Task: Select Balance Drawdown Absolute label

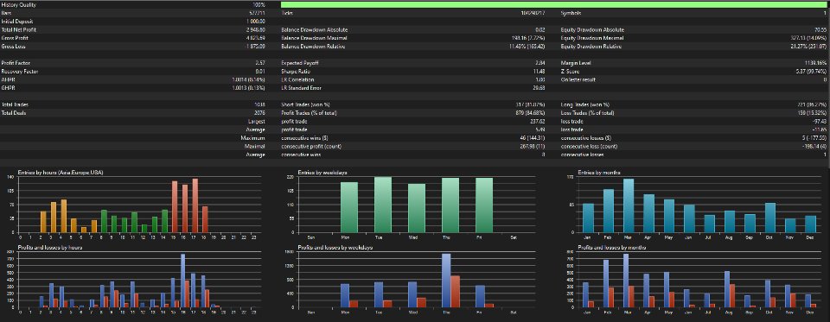Action: (x=314, y=29)
